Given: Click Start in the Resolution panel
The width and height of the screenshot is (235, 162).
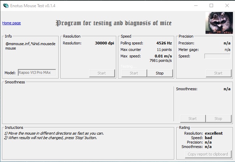Looking at the screenshot, I should tap(102, 73).
